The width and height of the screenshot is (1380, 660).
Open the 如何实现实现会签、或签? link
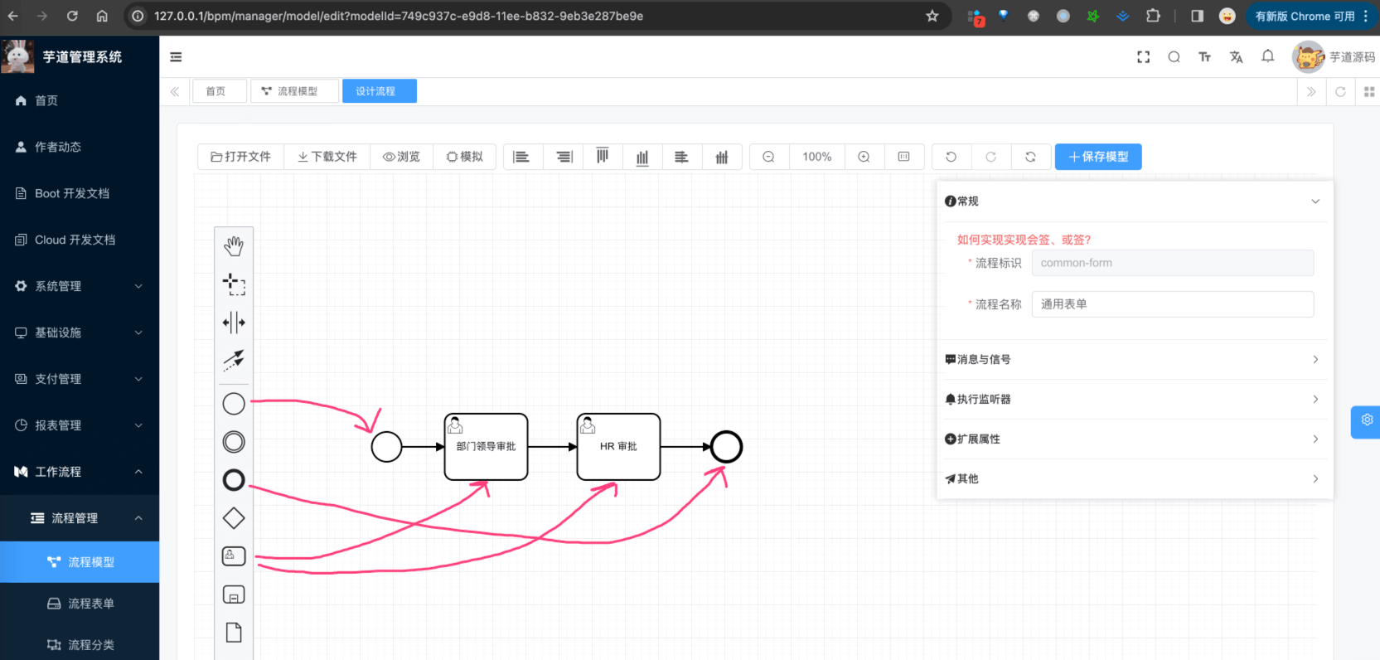[x=1024, y=240]
